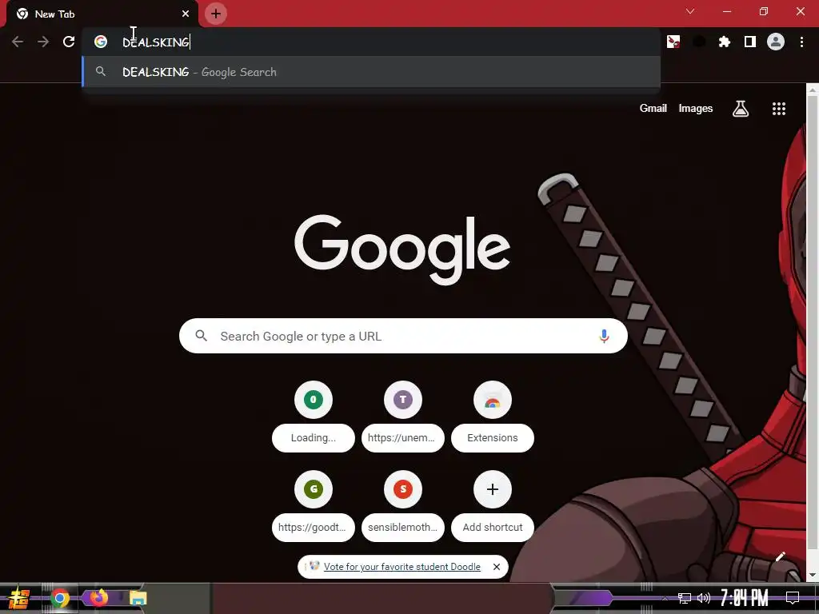This screenshot has width=819, height=614.
Task: Click scrollbar down arrow
Action: pyautogui.click(x=813, y=576)
